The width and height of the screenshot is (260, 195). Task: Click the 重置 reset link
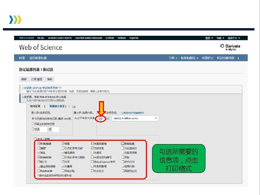47,139
